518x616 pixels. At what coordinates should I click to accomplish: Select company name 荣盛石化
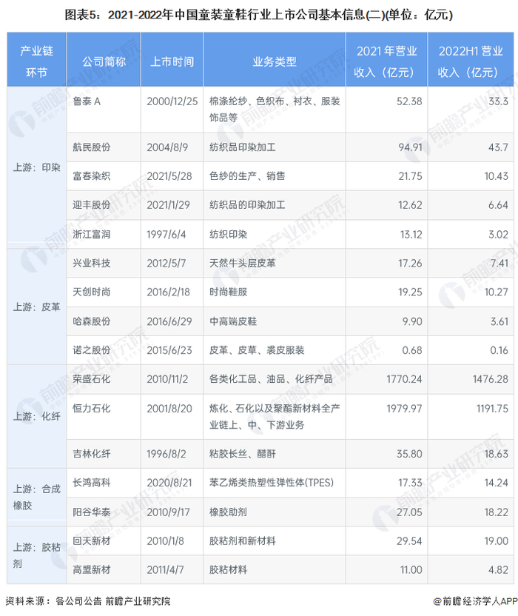(x=92, y=379)
